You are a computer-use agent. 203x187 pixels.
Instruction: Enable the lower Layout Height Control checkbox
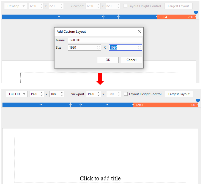coord(126,94)
